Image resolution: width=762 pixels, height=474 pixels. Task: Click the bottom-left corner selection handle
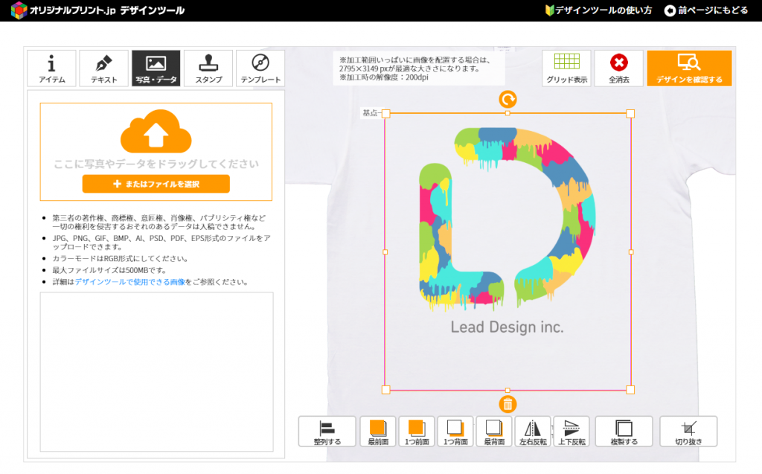point(386,390)
